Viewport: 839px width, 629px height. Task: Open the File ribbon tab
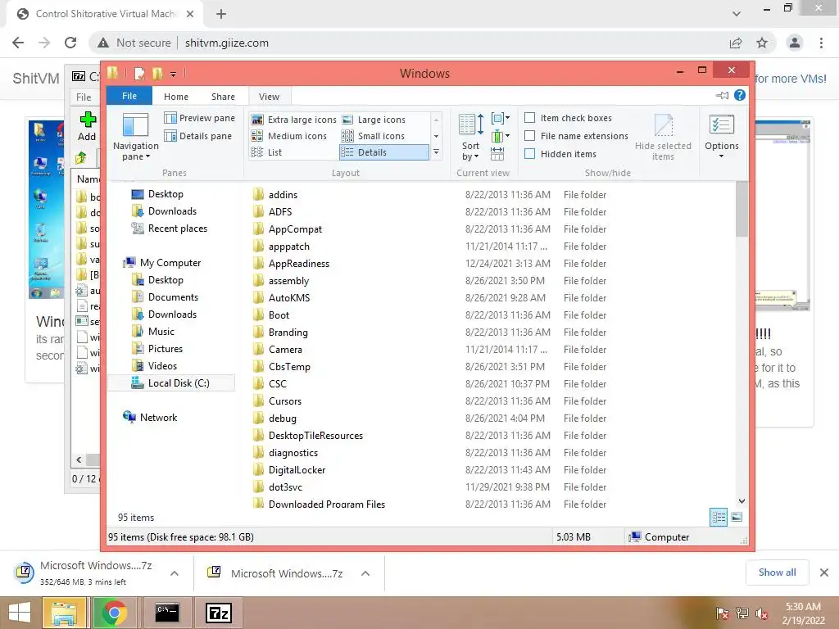[129, 97]
